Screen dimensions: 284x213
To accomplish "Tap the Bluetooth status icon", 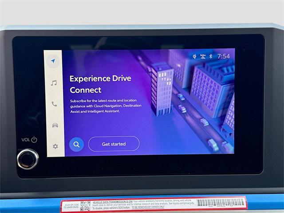I will coord(211,56).
